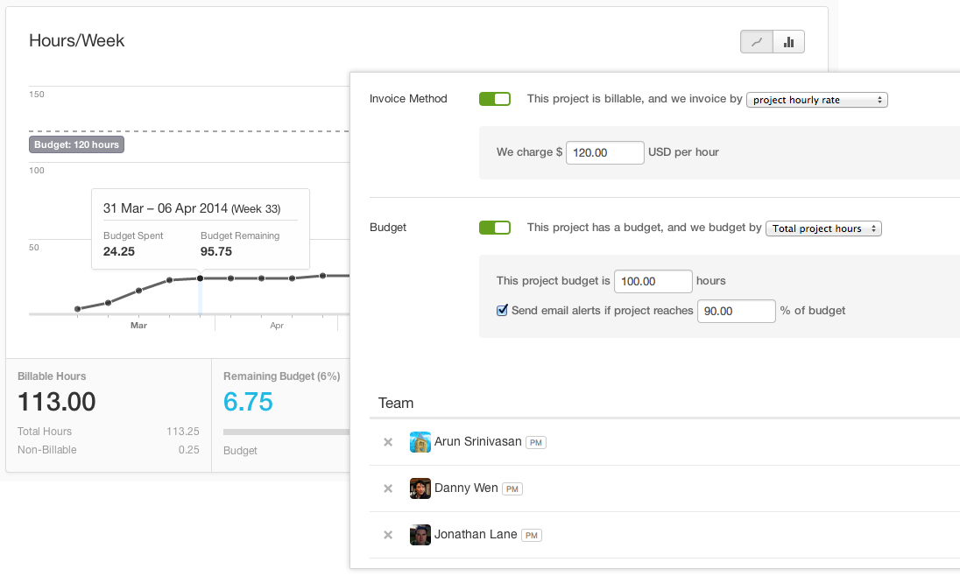This screenshot has width=960, height=576.
Task: Click the PM badge beside Arun Srinivasan
Action: pos(536,443)
